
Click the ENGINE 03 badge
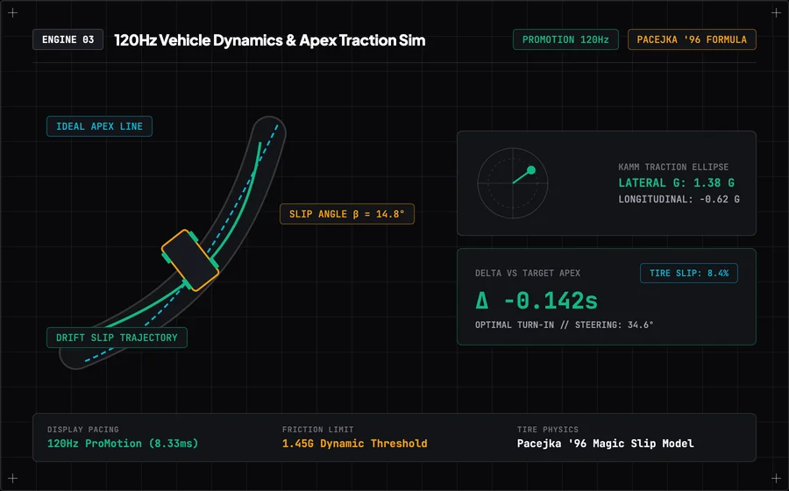(x=68, y=39)
